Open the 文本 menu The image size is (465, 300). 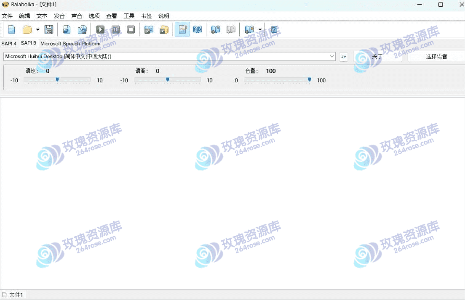pyautogui.click(x=42, y=16)
